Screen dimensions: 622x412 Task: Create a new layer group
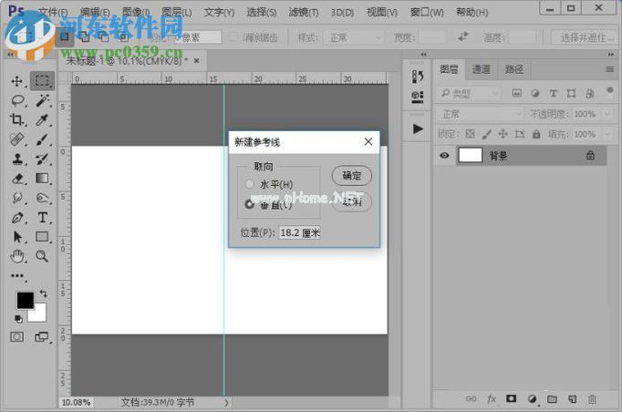[552, 399]
